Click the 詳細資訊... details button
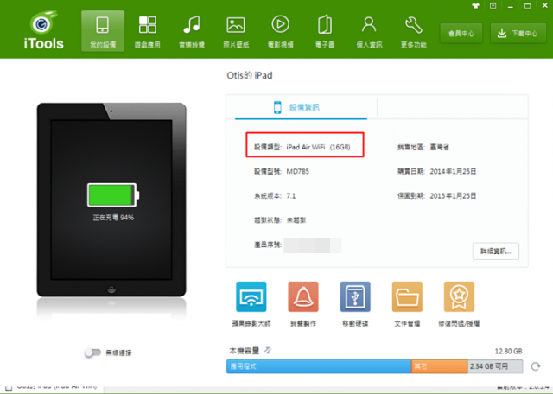Image resolution: width=553 pixels, height=394 pixels. point(495,251)
